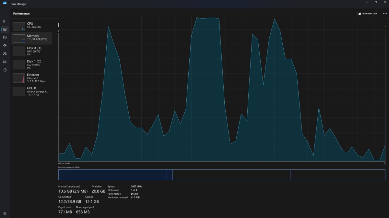
Task: Click the wide middle standby segment of Memory composition
Action: coord(231,175)
